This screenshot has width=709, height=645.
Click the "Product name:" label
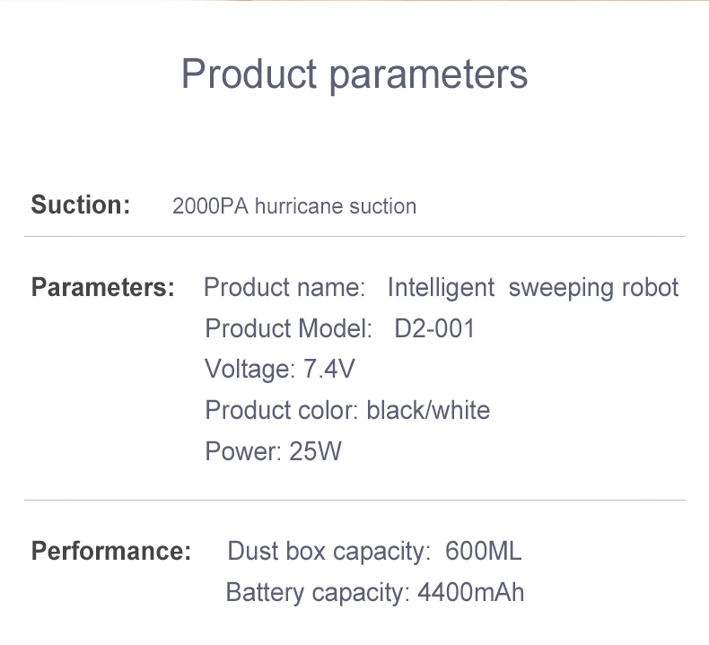284,288
